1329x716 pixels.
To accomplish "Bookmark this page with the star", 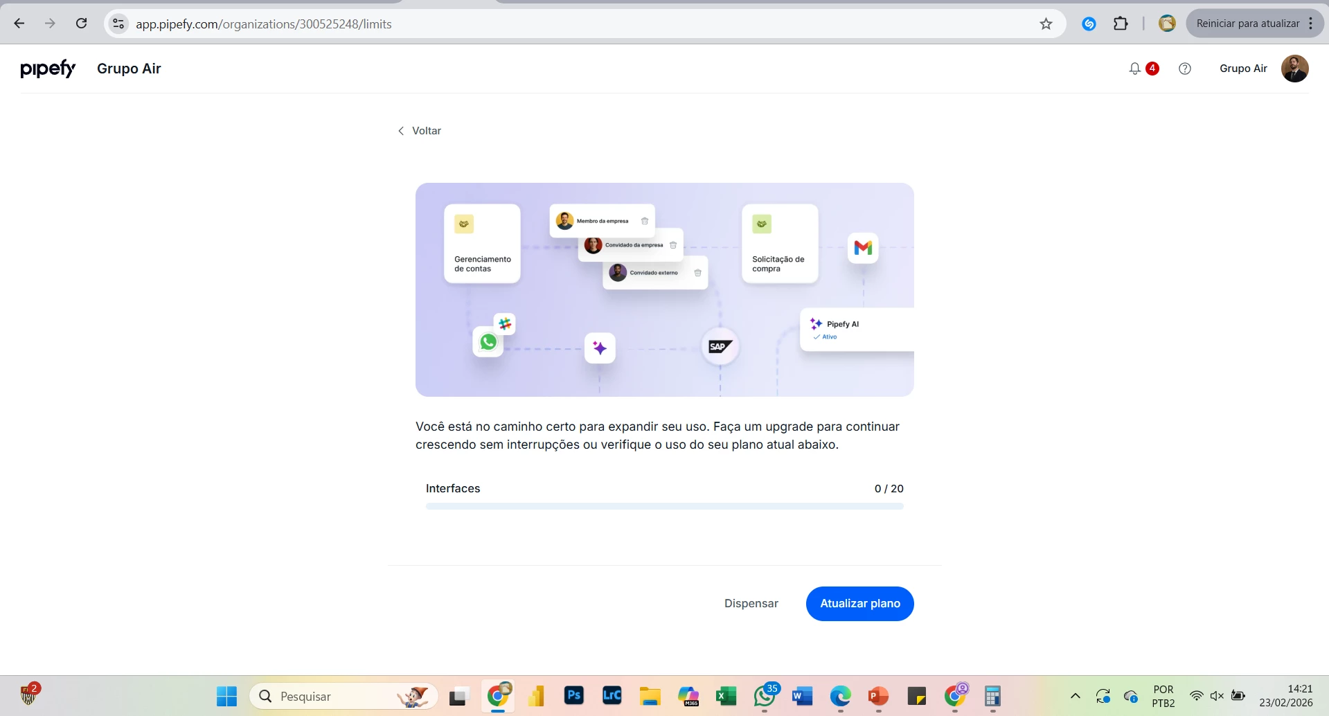I will (x=1046, y=24).
